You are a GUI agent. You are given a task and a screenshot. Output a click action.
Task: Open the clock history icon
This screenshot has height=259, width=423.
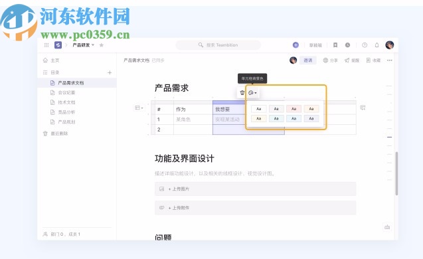(347, 45)
